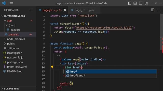163x91 pixels.
Task: Open editor more actions ellipsis
Action: [x=158, y=10]
